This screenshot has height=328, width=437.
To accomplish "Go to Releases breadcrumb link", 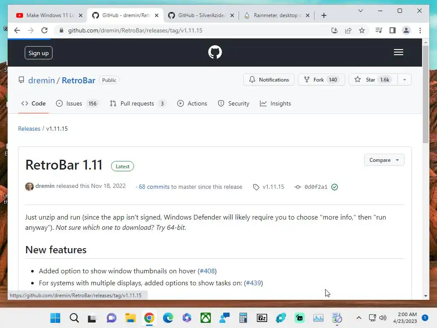I will (x=29, y=129).
